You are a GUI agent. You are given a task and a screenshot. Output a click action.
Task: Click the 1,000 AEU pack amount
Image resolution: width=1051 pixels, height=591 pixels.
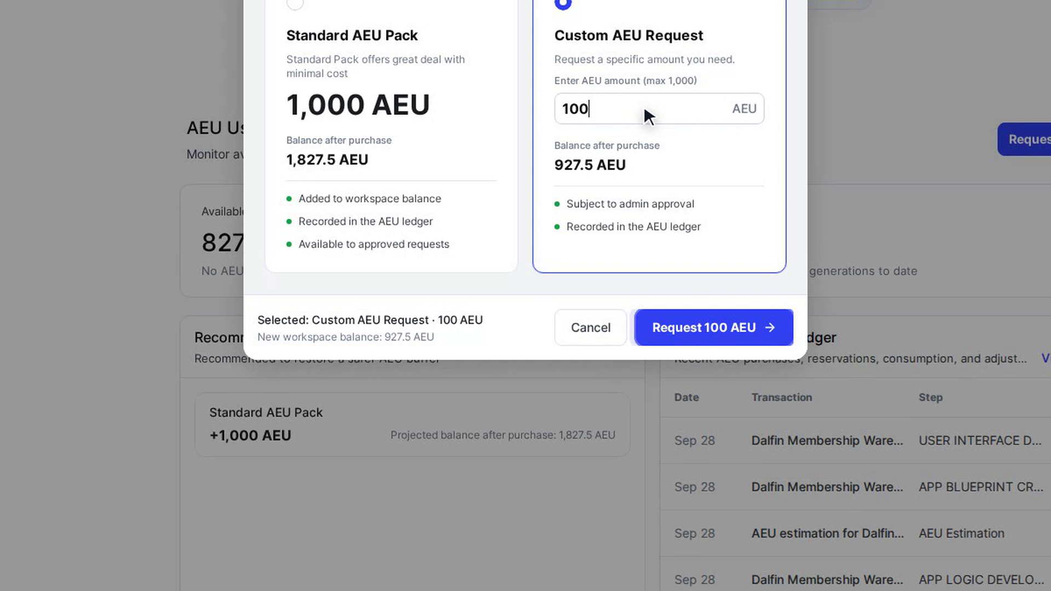click(x=358, y=105)
